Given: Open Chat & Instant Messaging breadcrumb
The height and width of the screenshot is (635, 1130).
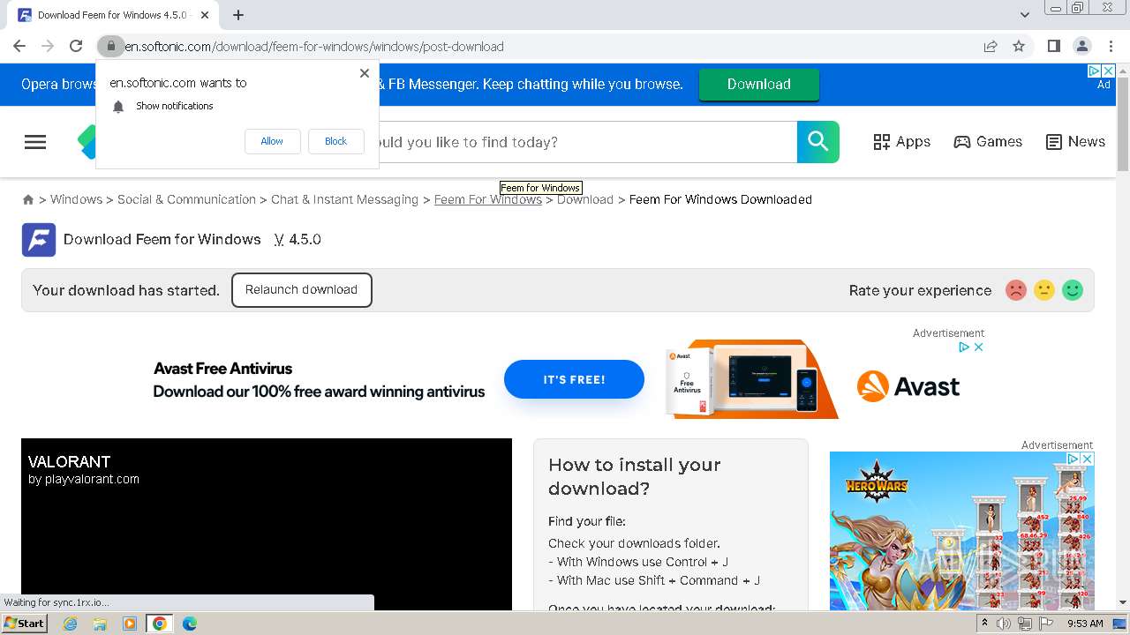Looking at the screenshot, I should pos(344,199).
